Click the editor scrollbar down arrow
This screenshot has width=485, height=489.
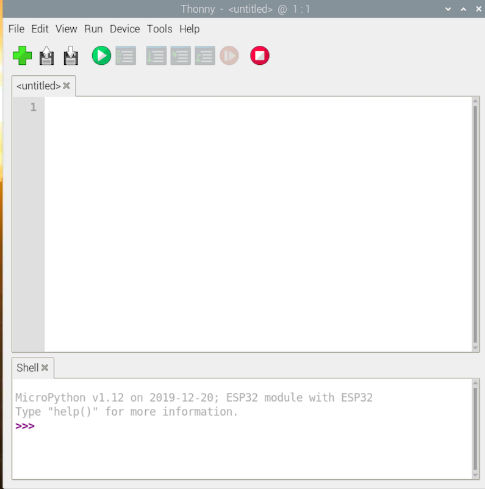tap(475, 348)
